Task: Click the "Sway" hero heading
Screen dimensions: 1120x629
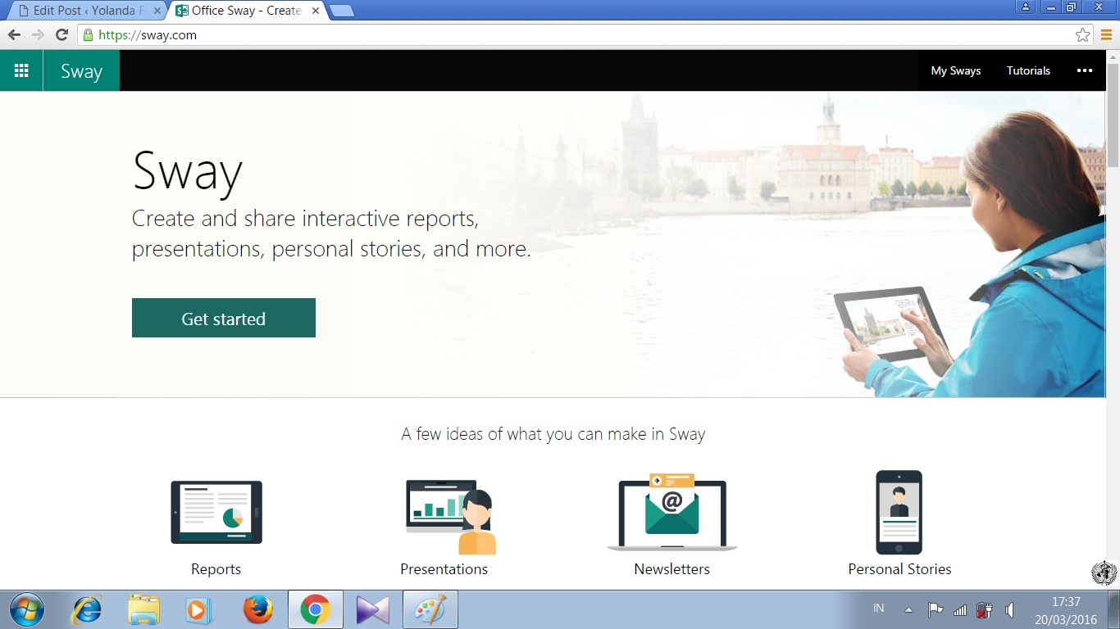Action: pos(188,171)
